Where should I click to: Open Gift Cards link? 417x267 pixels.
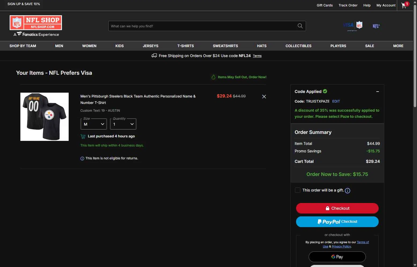click(x=325, y=5)
